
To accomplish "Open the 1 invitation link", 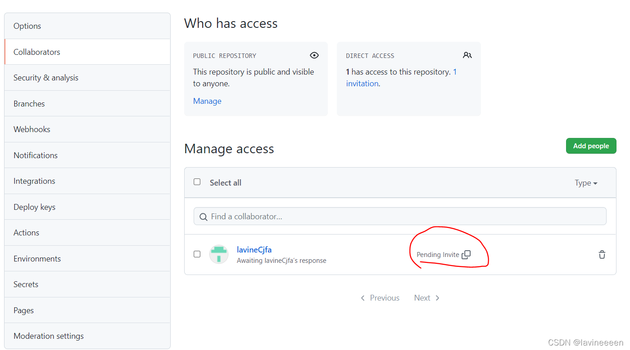I will tap(363, 84).
